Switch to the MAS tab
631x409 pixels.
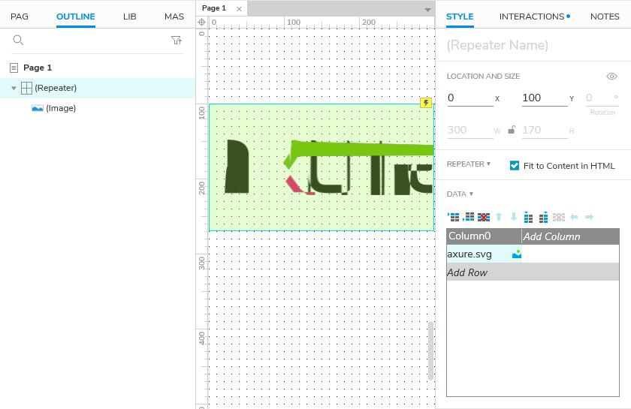(174, 17)
